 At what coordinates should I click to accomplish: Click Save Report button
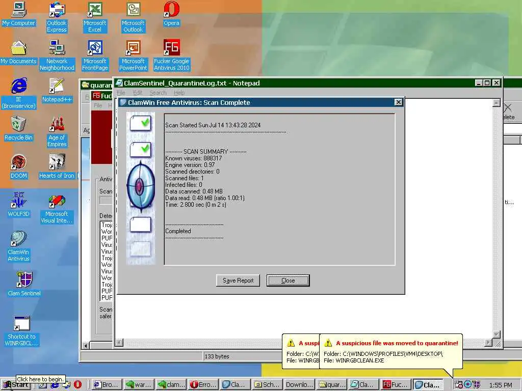click(238, 281)
